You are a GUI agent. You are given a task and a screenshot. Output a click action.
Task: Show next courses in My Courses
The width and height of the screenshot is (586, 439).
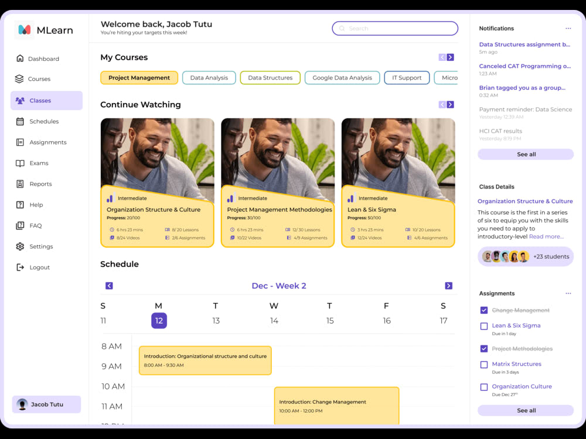(450, 57)
